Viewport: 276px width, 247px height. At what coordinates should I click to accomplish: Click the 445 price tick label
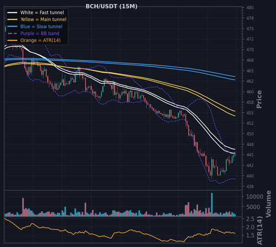[250, 155]
